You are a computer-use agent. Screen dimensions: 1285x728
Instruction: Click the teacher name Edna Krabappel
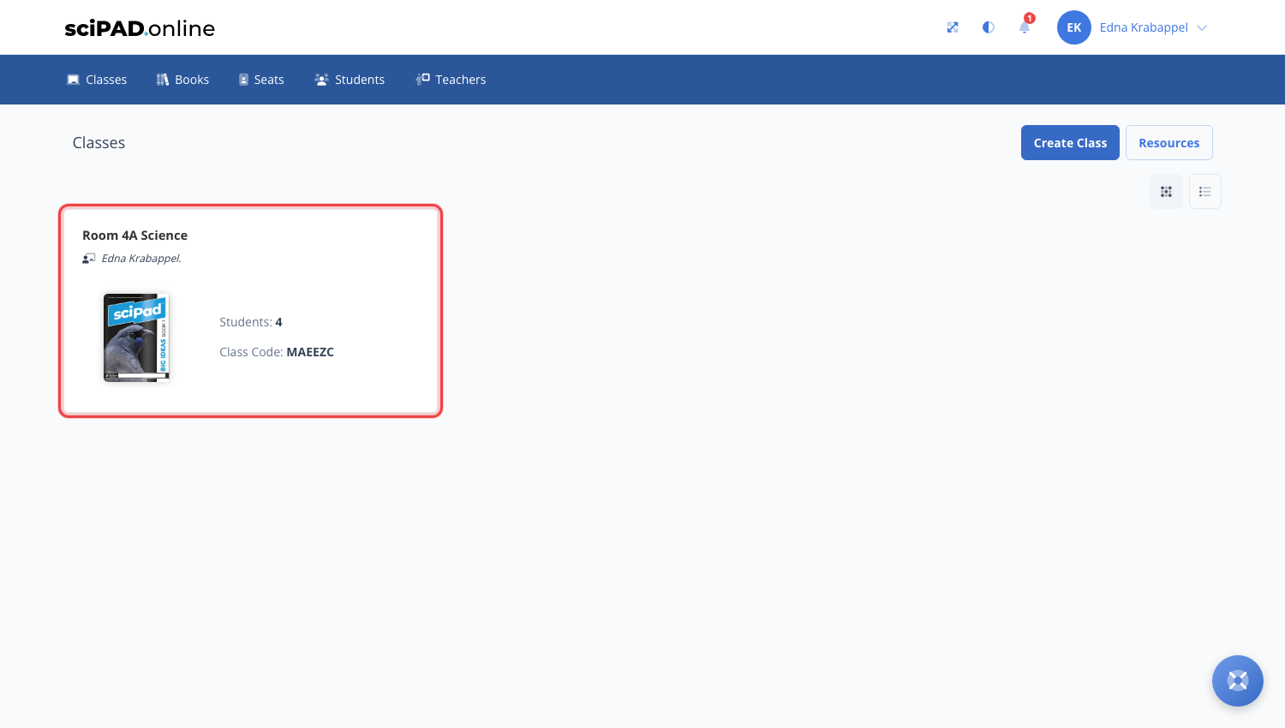pyautogui.click(x=141, y=259)
